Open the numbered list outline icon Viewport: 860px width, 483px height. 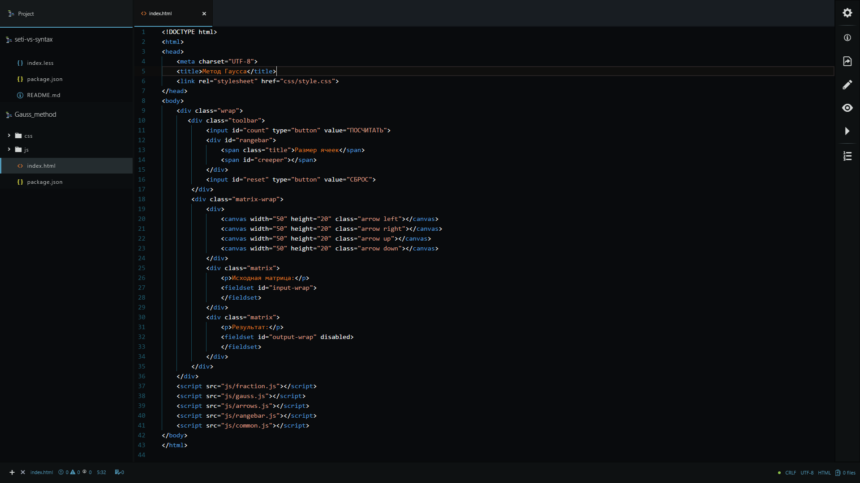pos(847,156)
